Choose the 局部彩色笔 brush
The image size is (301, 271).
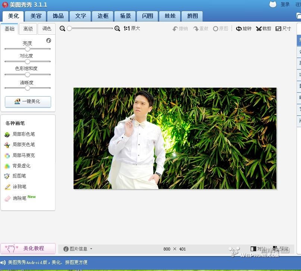coord(23,134)
